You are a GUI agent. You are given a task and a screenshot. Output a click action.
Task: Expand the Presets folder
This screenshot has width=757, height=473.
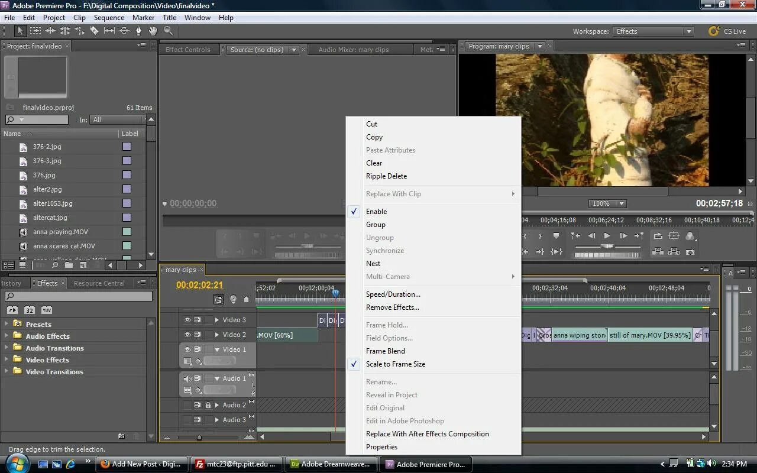pos(7,323)
